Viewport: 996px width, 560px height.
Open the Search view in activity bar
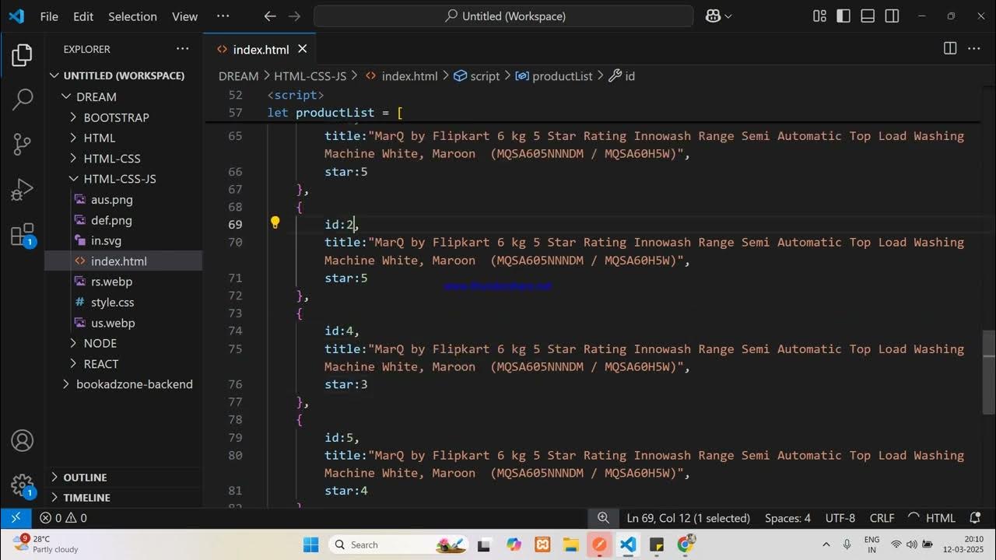coord(22,99)
